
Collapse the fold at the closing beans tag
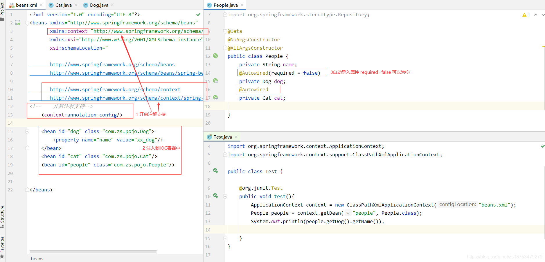(27, 190)
